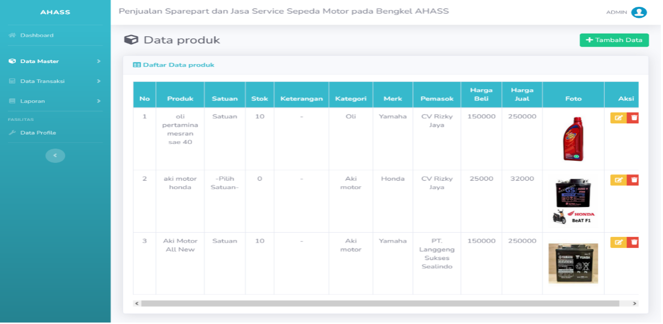Delete the Aki Motor All New row
Viewport: 663px width, 324px height.
633,242
